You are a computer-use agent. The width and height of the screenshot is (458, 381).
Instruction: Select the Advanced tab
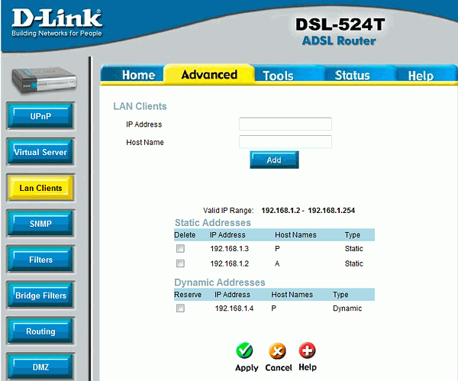pyautogui.click(x=209, y=75)
